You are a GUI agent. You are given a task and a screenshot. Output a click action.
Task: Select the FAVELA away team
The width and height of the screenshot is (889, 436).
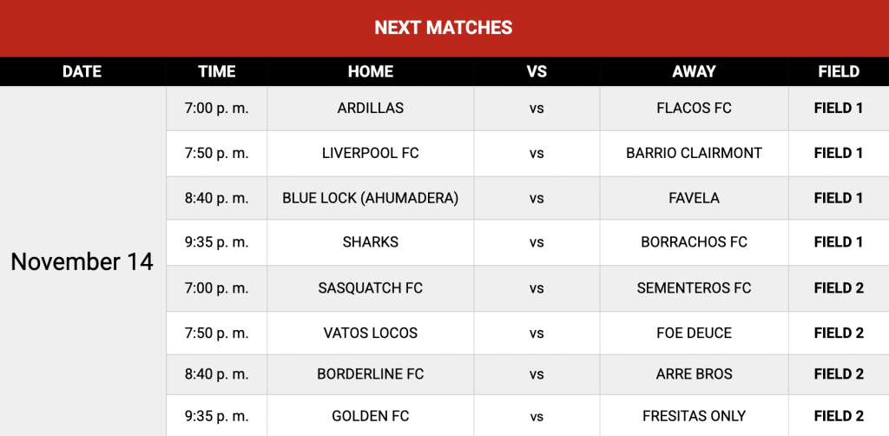click(x=694, y=198)
